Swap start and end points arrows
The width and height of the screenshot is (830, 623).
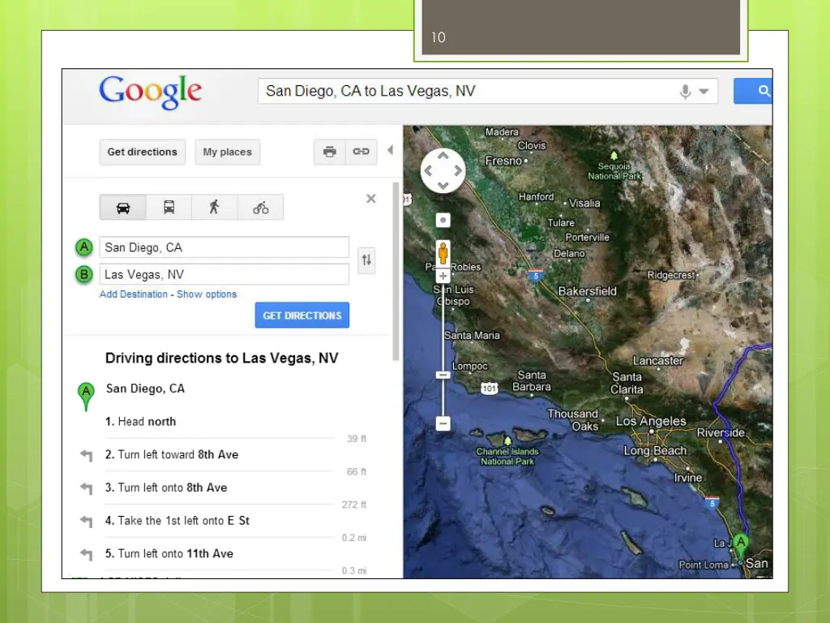(366, 260)
